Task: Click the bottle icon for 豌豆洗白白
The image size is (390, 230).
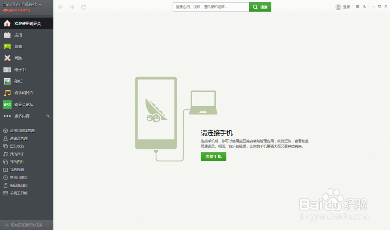Action: point(5,185)
